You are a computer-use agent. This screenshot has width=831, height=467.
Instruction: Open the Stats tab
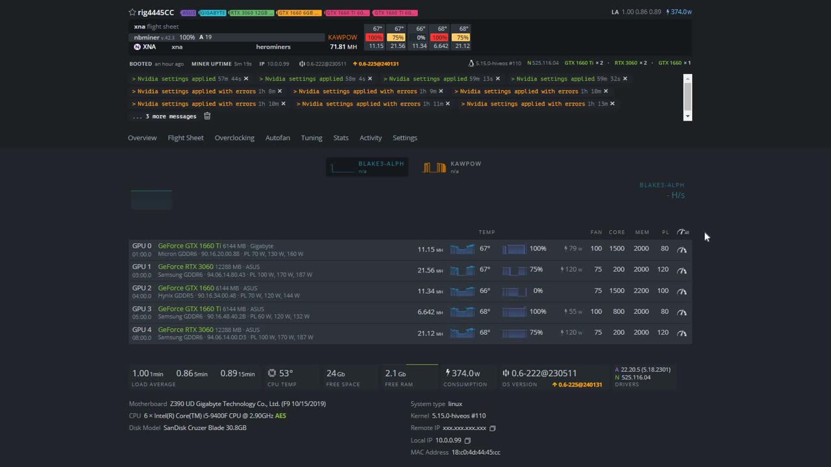(341, 138)
